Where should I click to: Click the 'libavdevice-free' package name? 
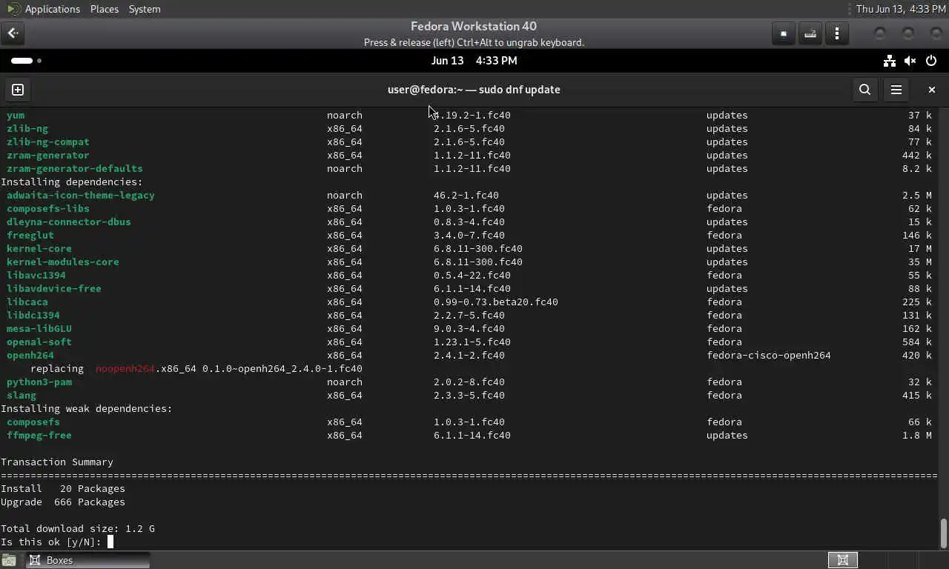point(54,288)
